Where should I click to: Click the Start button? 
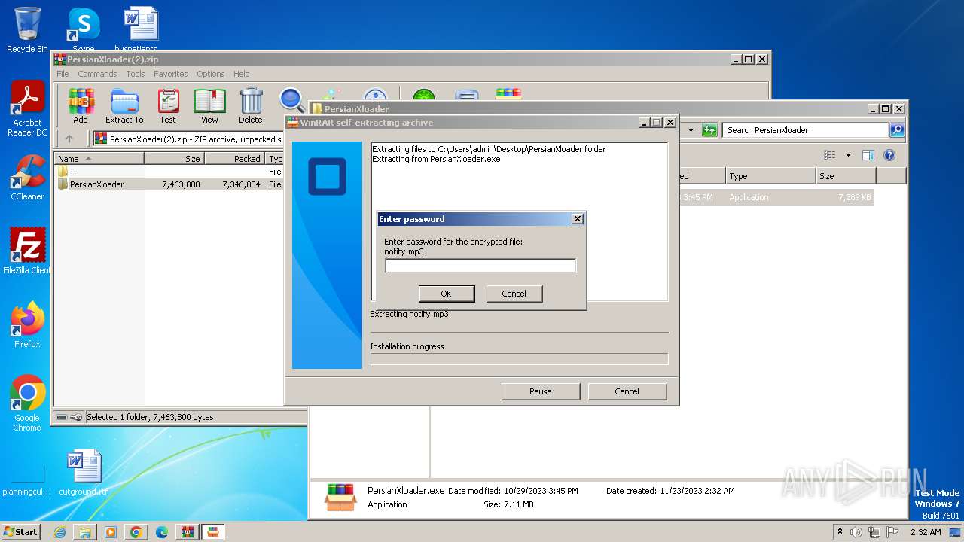[x=20, y=531]
